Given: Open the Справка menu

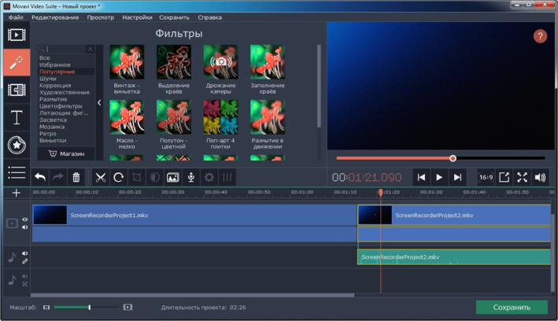Looking at the screenshot, I should 209,17.
